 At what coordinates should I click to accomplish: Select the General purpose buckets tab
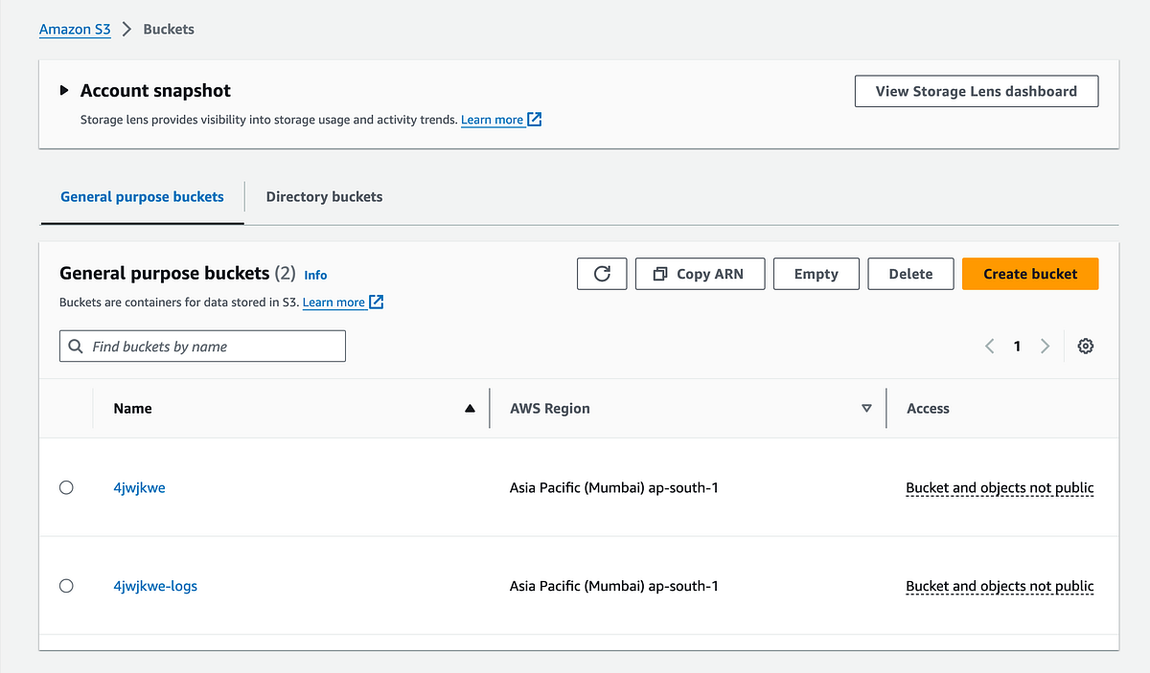tap(141, 196)
